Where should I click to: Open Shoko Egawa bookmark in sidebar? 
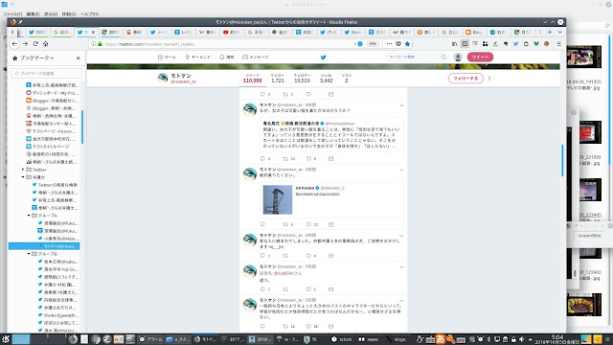(x=57, y=315)
